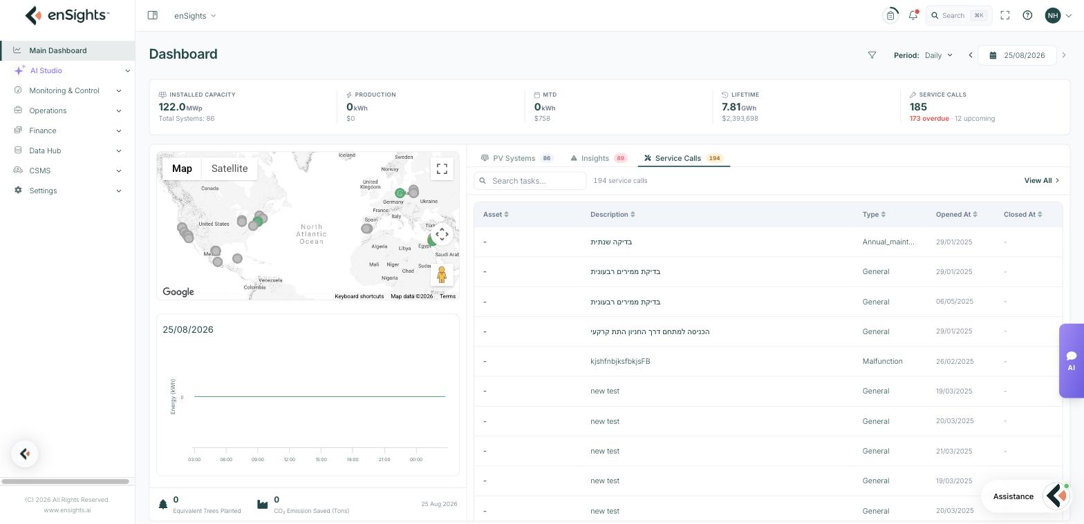The width and height of the screenshot is (1084, 524).
Task: Click the map camera controls button
Action: point(442,234)
